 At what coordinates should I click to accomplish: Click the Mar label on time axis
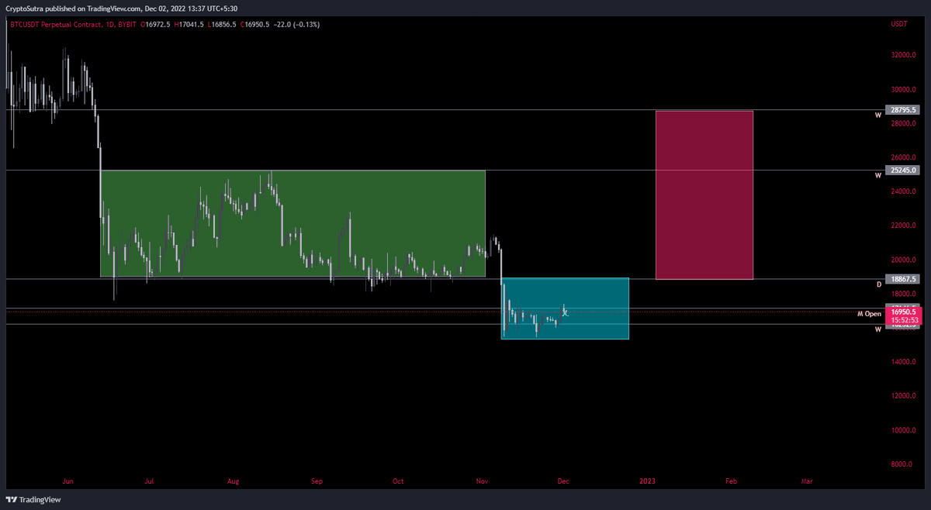[x=807, y=481]
